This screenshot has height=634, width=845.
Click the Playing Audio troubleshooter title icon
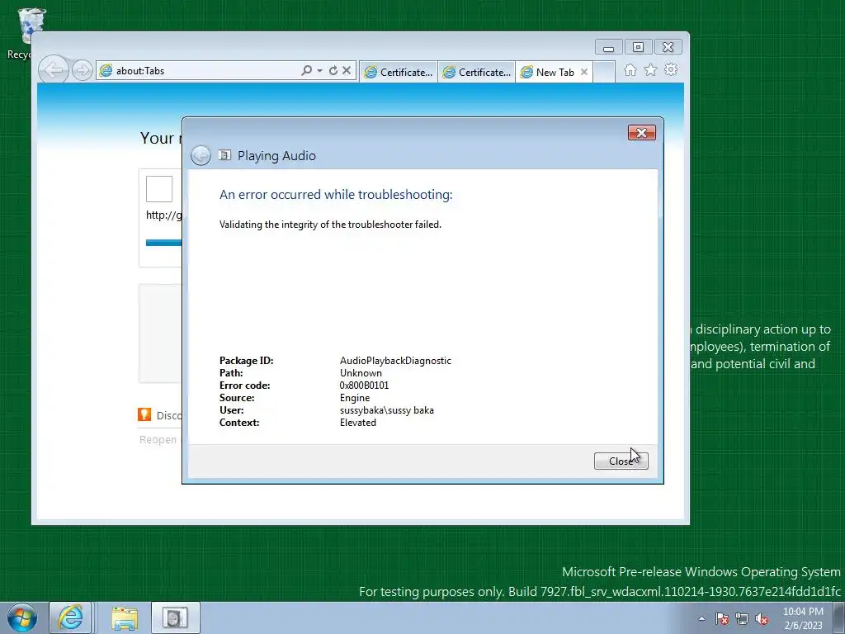click(x=224, y=155)
